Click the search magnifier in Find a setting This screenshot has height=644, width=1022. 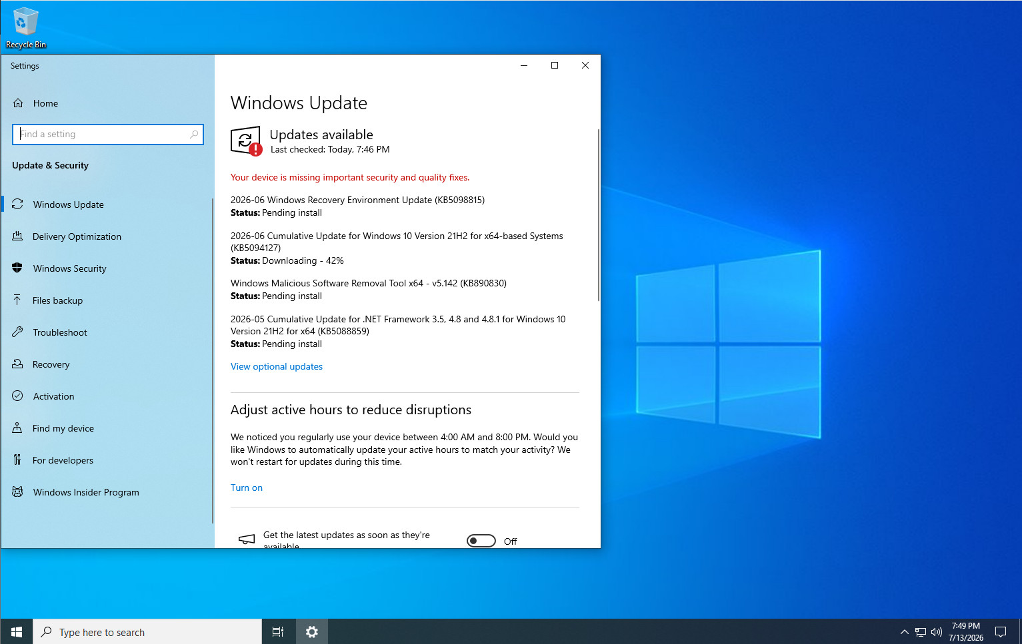pyautogui.click(x=194, y=135)
